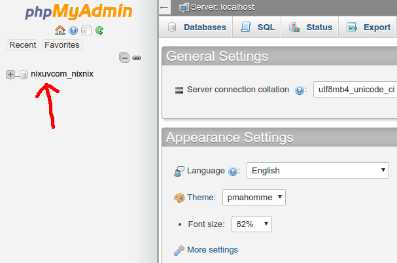Toggle link with main panel chain icon
This screenshot has height=263, width=397.
point(137,58)
